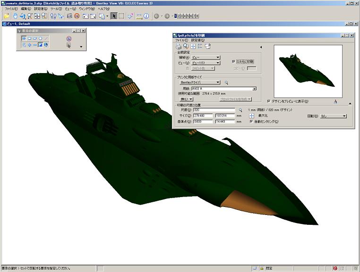360x272 pixels.
Task: Click the Preview magnifier icon in print dialog
Action: click(x=186, y=46)
